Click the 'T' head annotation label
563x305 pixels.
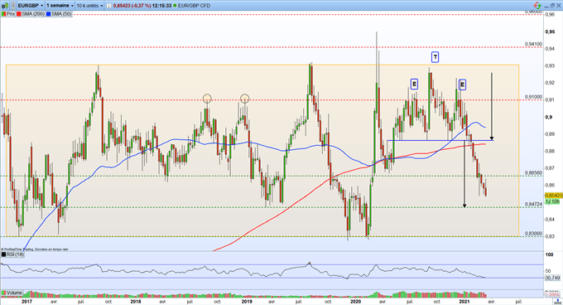click(435, 56)
